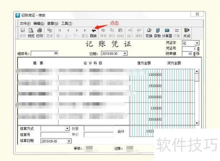The width and height of the screenshot is (220, 161).
Task: Open the 工具(T) menu
Action: click(66, 23)
